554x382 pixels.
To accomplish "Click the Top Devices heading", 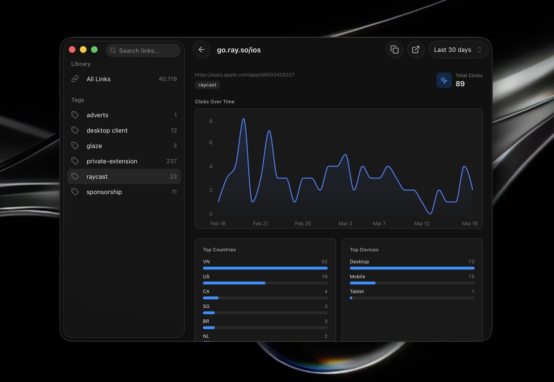I will pos(364,250).
